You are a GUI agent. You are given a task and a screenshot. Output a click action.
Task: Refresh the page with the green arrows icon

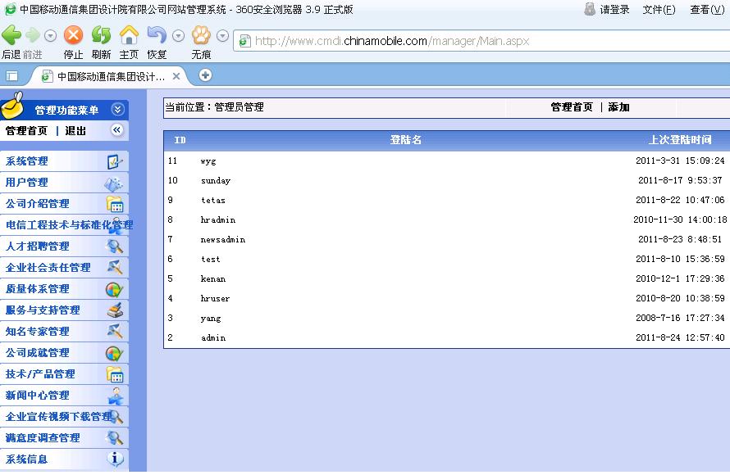(x=101, y=35)
